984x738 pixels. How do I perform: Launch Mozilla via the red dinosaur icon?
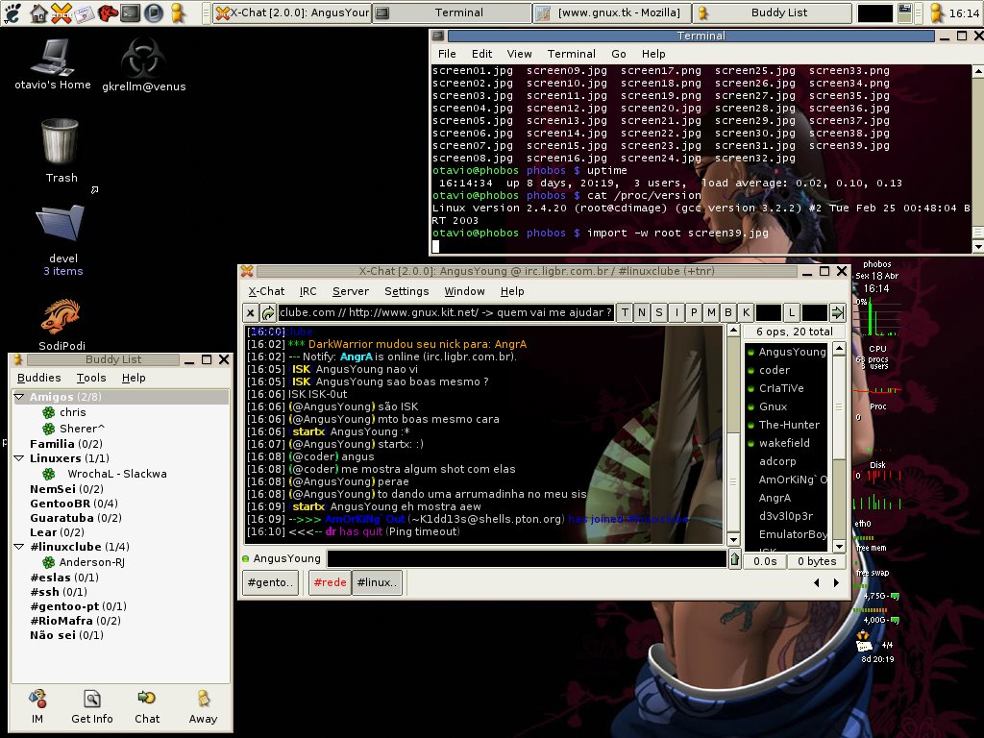click(108, 12)
